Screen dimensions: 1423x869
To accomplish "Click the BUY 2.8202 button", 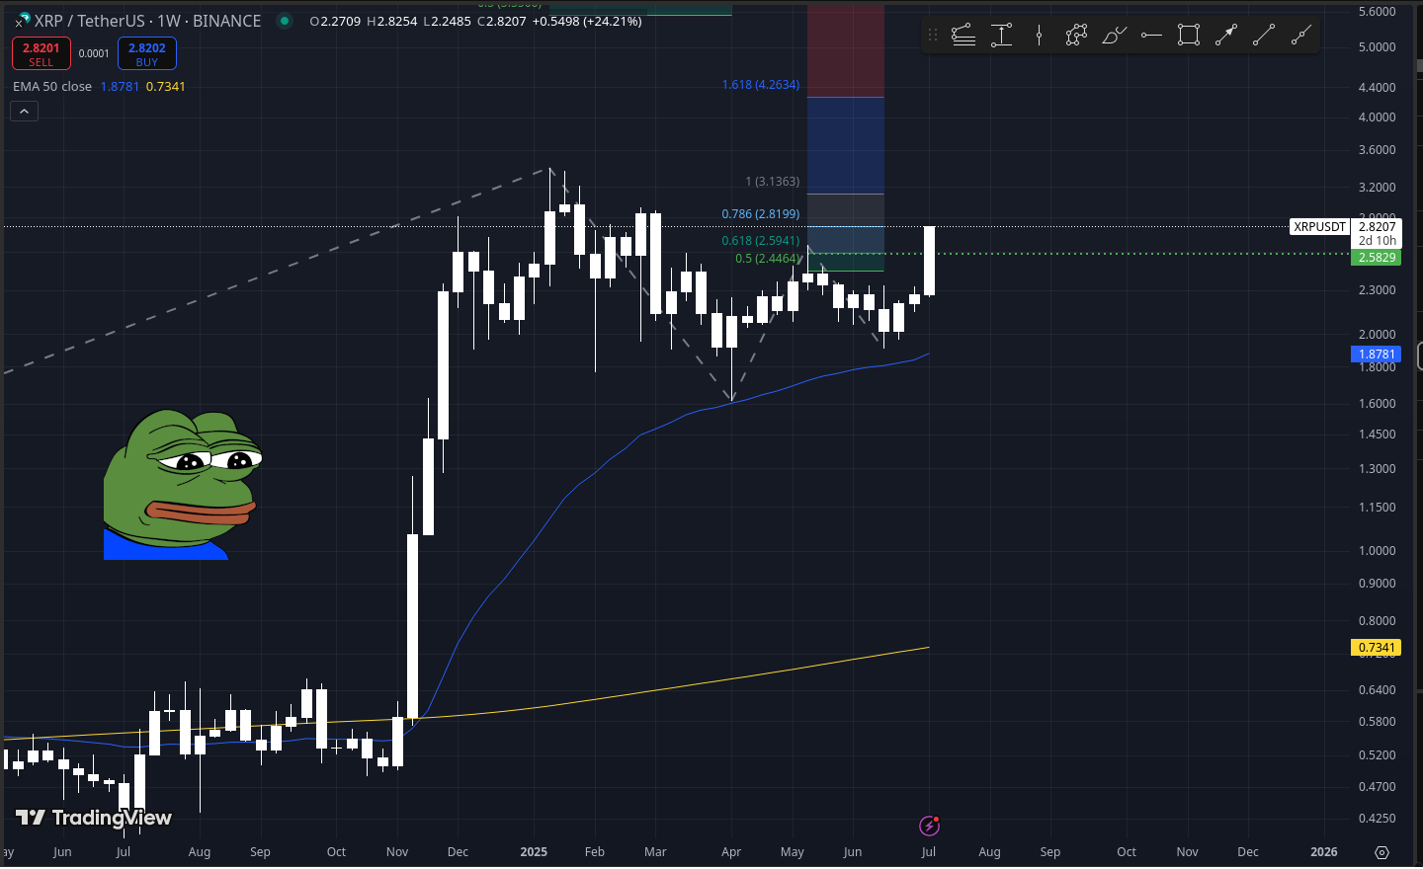I will click(x=147, y=53).
